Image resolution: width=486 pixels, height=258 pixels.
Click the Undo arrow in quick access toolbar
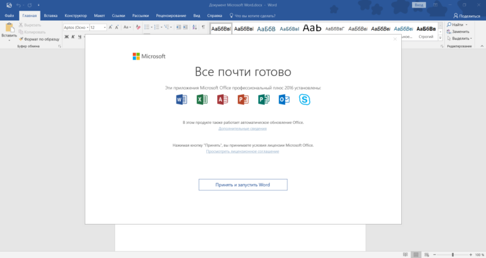pyautogui.click(x=18, y=5)
